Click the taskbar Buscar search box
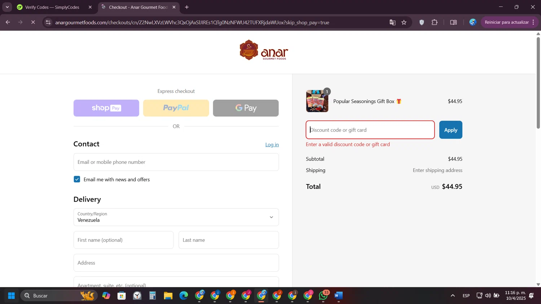The image size is (541, 304). [x=59, y=296]
